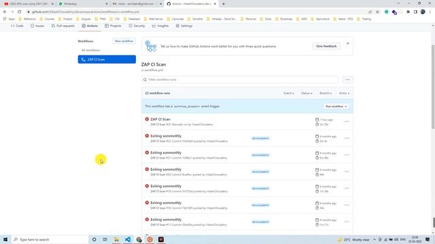
Task: Click failed status icon of run #23
Action: tap(147, 119)
